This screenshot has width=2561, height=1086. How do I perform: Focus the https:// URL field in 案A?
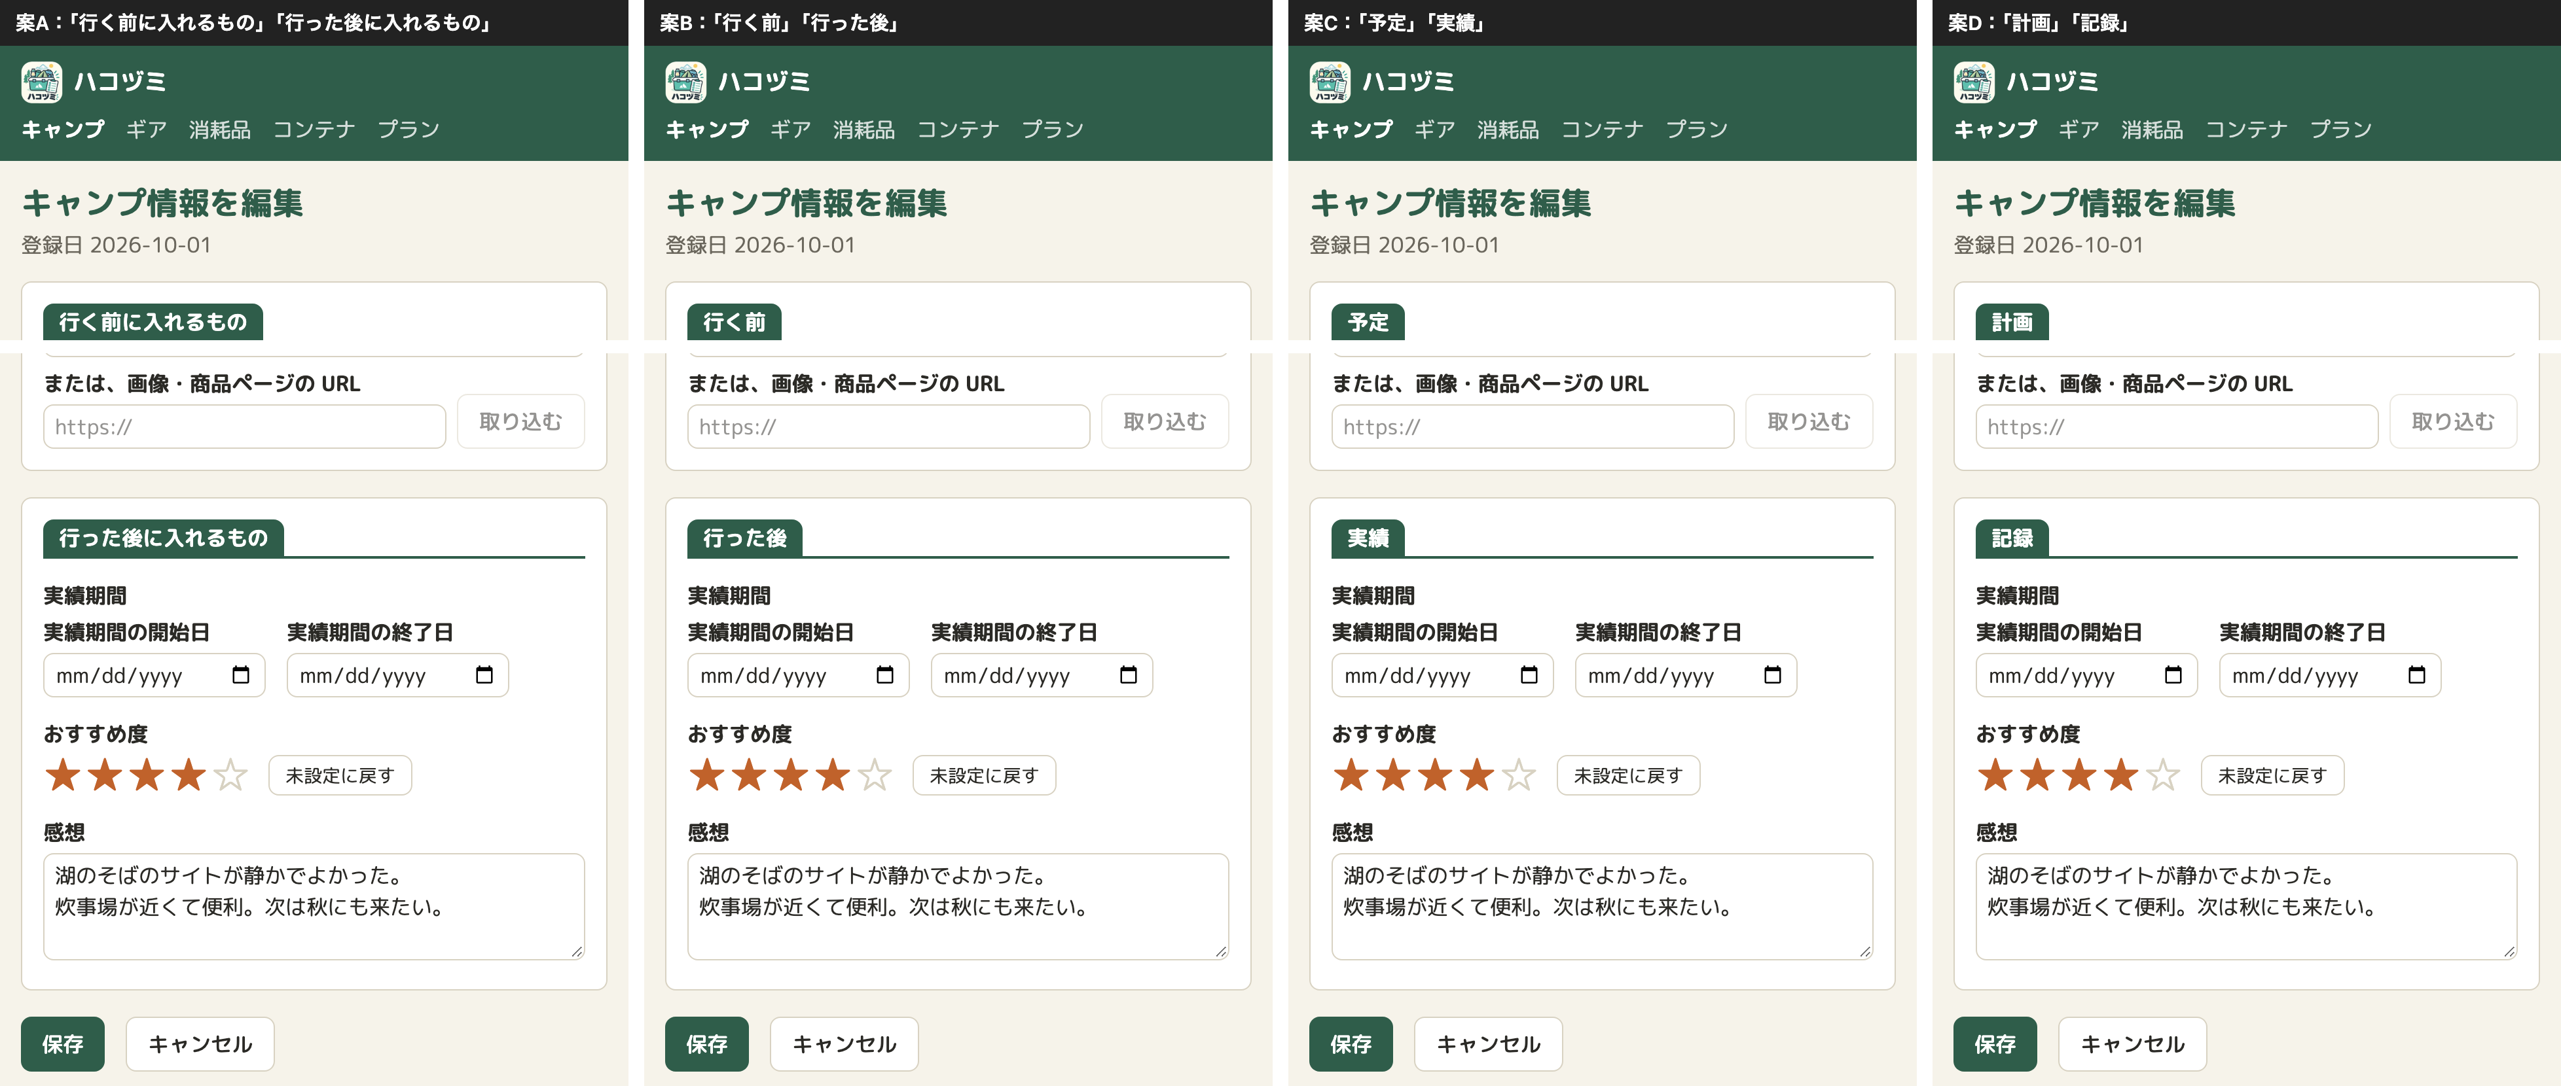245,427
